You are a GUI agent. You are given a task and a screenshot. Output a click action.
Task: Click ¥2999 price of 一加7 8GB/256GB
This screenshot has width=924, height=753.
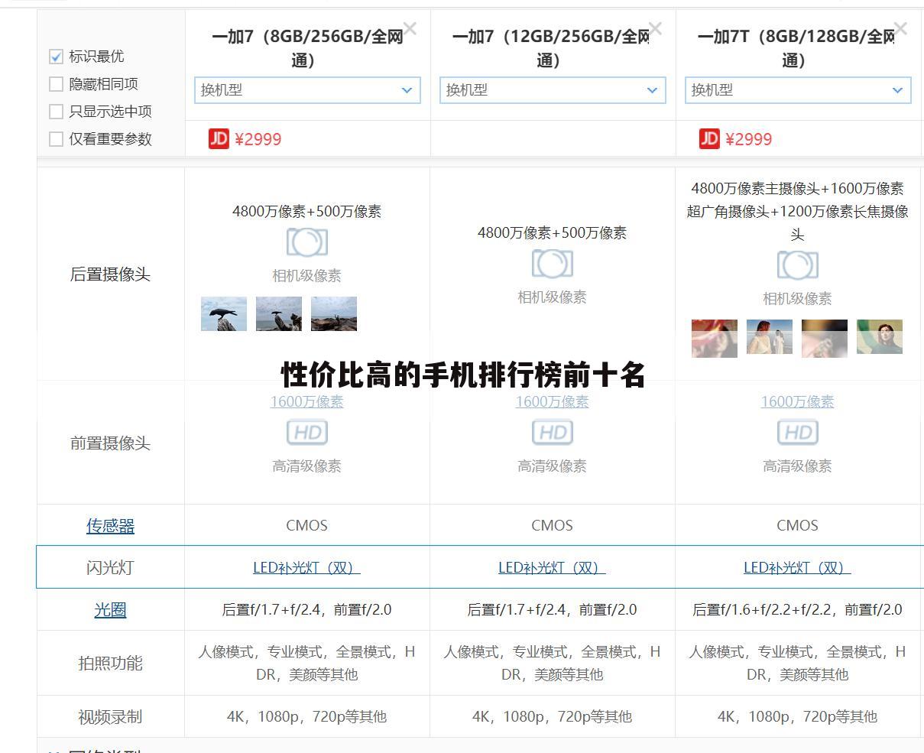258,139
